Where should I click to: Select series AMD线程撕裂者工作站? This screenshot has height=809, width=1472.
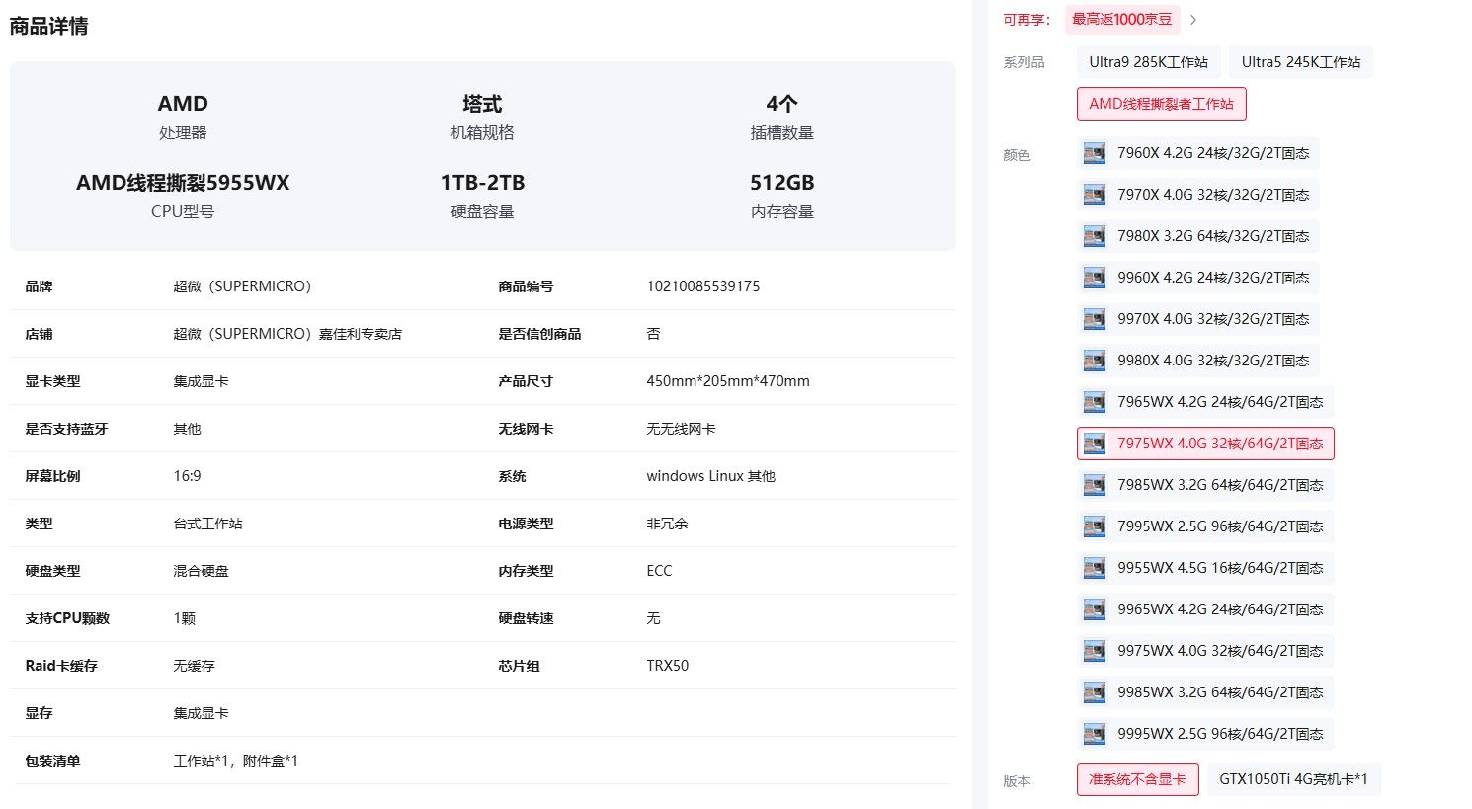[x=1162, y=104]
